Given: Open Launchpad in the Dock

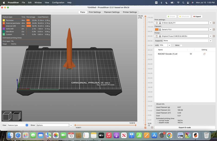Looking at the screenshot, I should coord(25,135).
